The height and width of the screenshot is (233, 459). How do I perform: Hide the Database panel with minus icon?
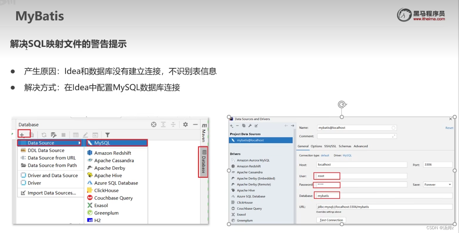point(195,125)
